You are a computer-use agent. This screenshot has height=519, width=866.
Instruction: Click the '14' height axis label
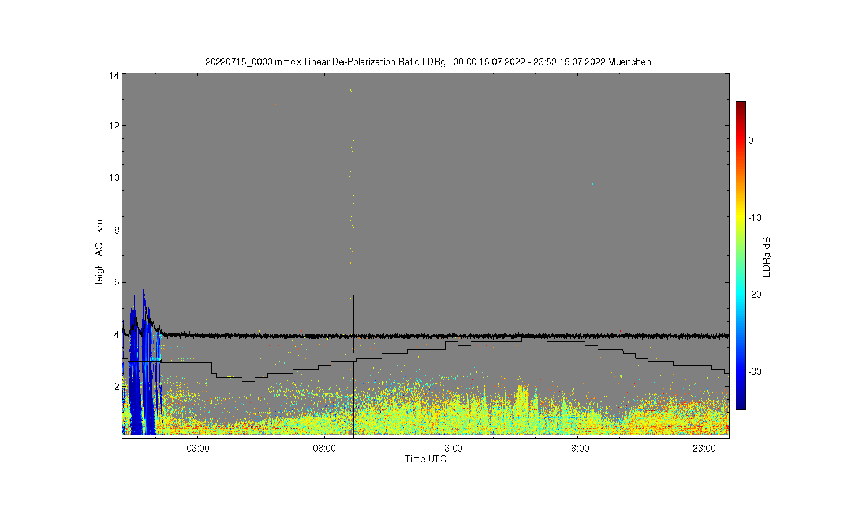point(114,76)
